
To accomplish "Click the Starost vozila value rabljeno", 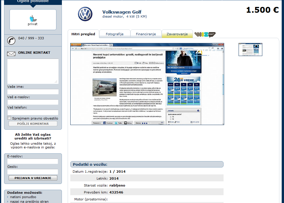I will [x=117, y=185].
